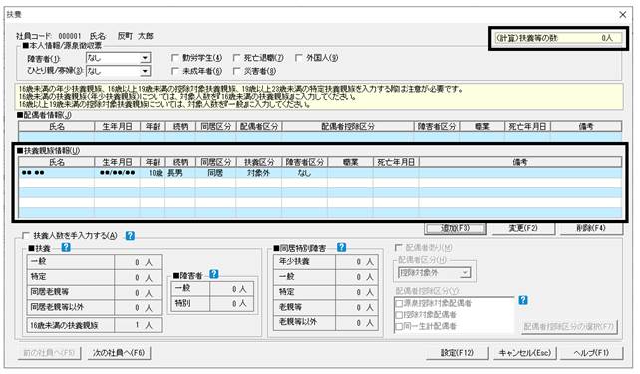Click 対象外 cell in 扶養区分 column

coord(259,173)
